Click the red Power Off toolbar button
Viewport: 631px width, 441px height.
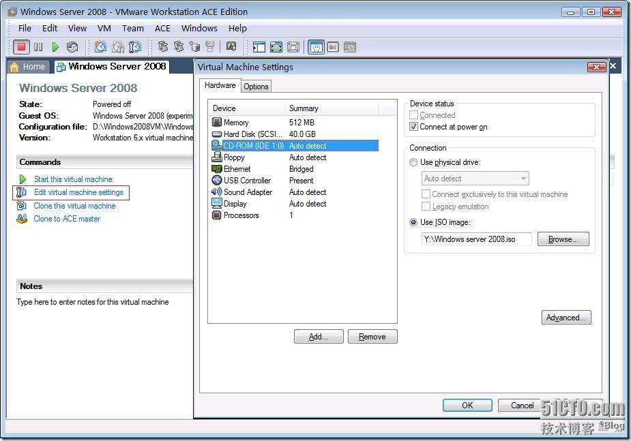pyautogui.click(x=21, y=47)
